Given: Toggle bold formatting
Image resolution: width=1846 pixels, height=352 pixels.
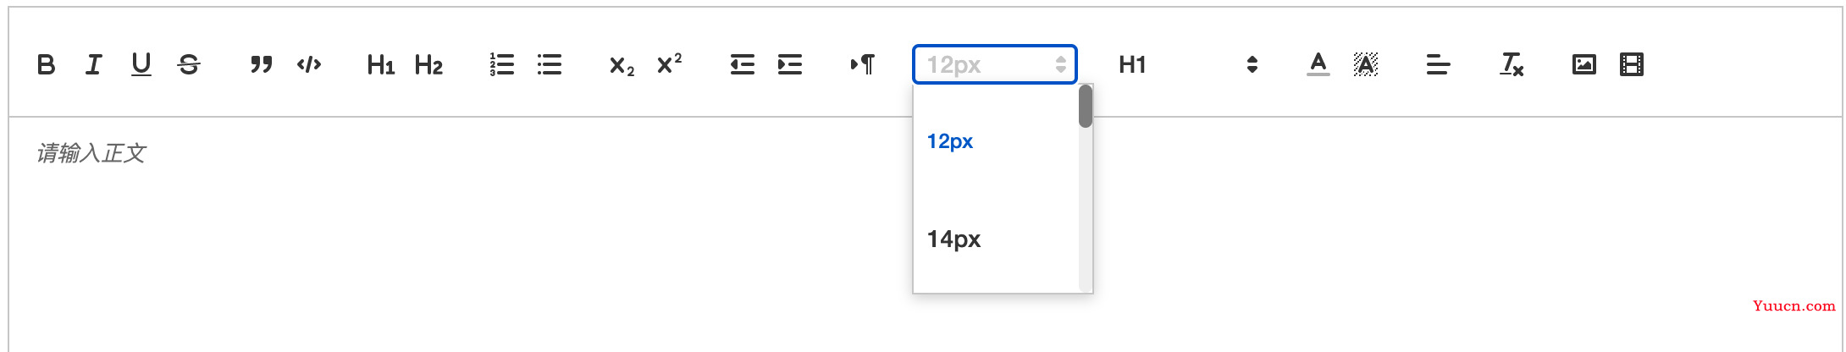Looking at the screenshot, I should coord(47,64).
